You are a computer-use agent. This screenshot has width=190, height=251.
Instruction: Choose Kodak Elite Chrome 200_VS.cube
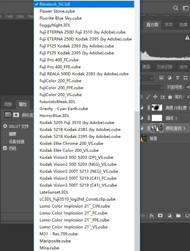click(x=84, y=144)
